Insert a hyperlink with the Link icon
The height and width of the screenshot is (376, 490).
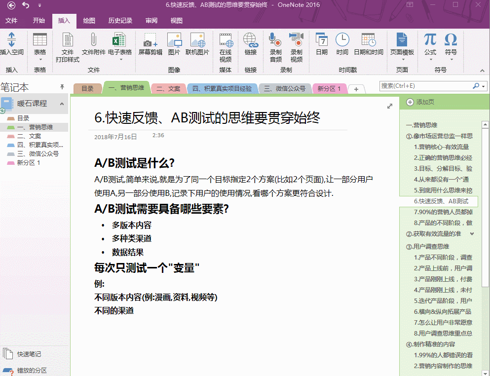click(x=251, y=44)
